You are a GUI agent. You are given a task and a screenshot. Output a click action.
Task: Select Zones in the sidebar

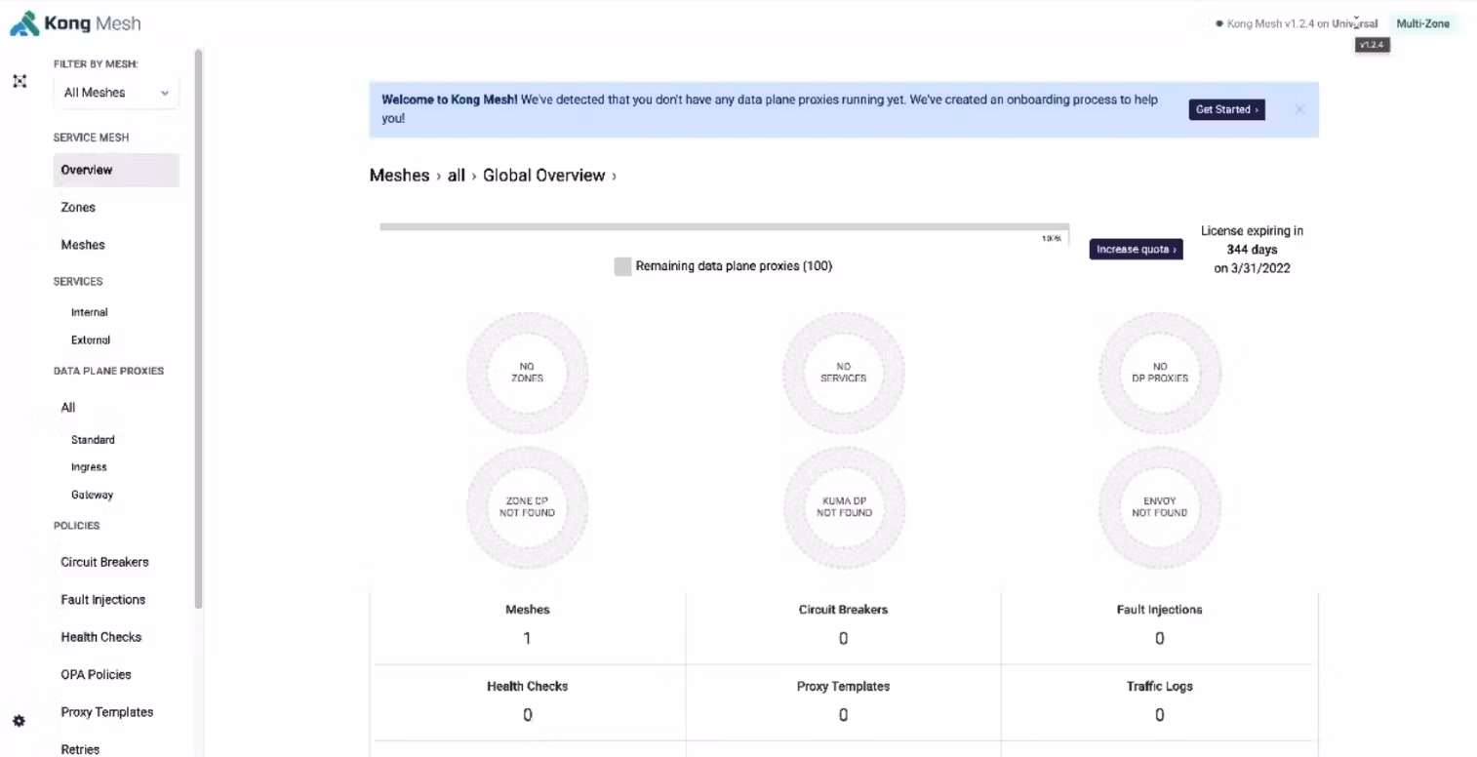[78, 207]
